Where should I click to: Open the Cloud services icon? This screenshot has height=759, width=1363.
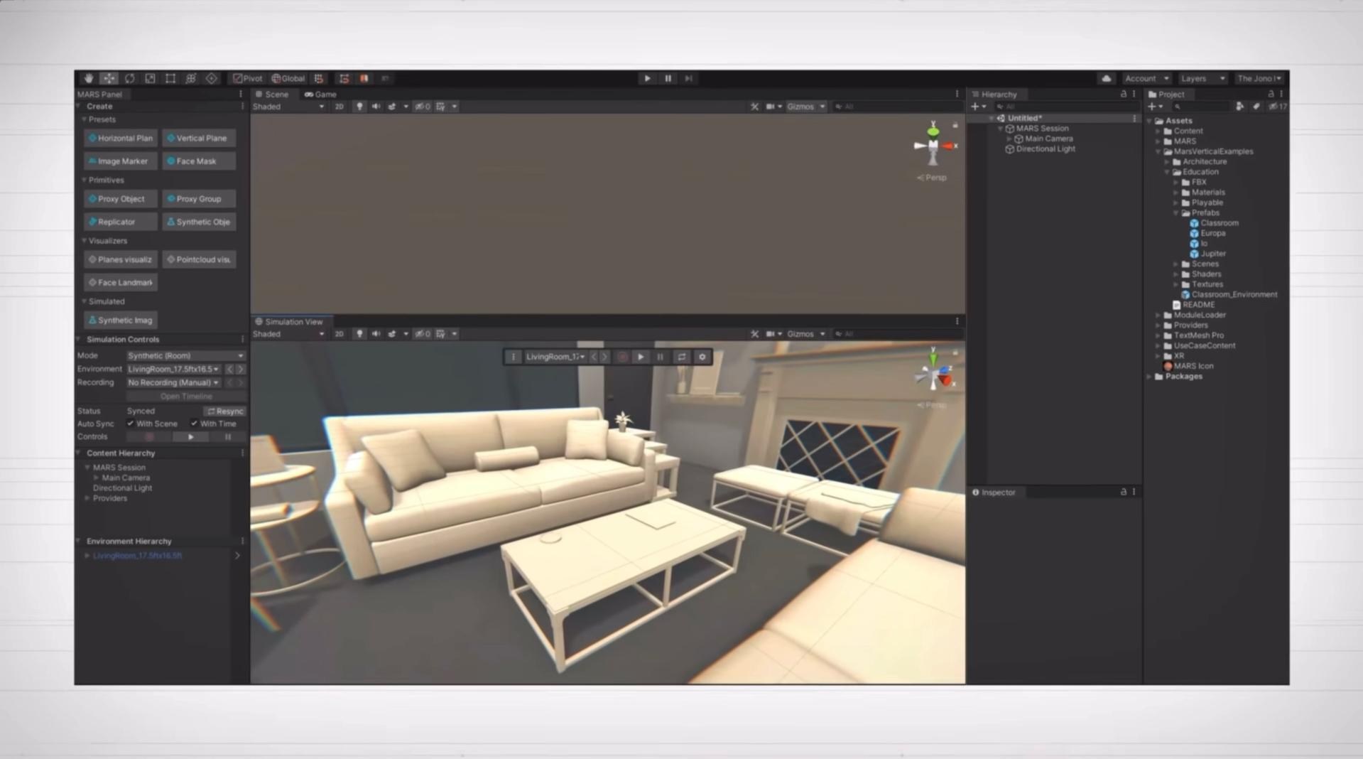click(1106, 78)
